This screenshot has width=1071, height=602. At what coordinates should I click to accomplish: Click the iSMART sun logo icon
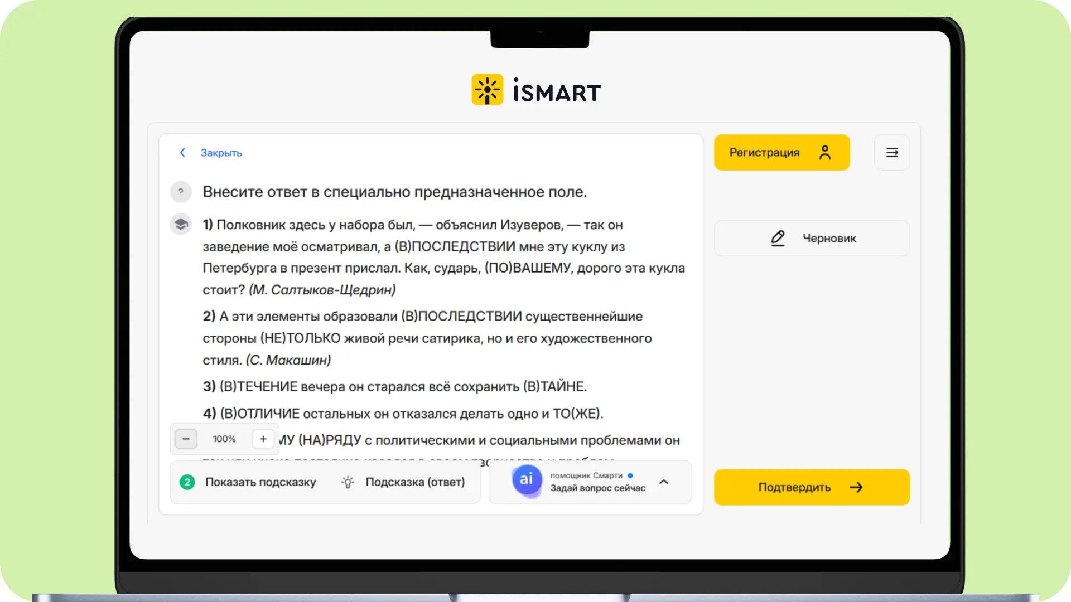[487, 90]
